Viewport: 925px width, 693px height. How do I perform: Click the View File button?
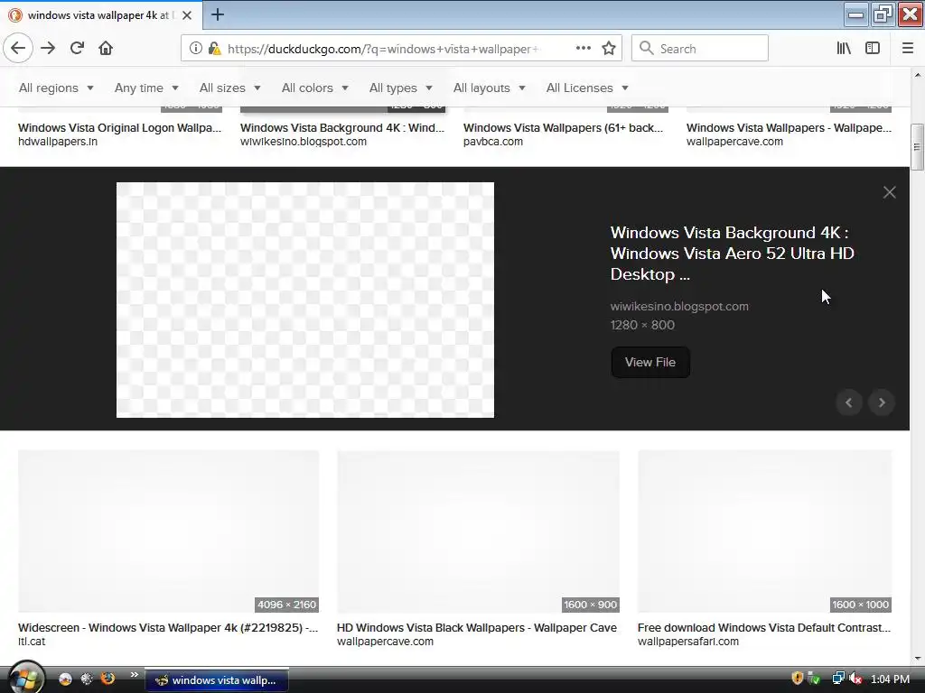(x=650, y=363)
